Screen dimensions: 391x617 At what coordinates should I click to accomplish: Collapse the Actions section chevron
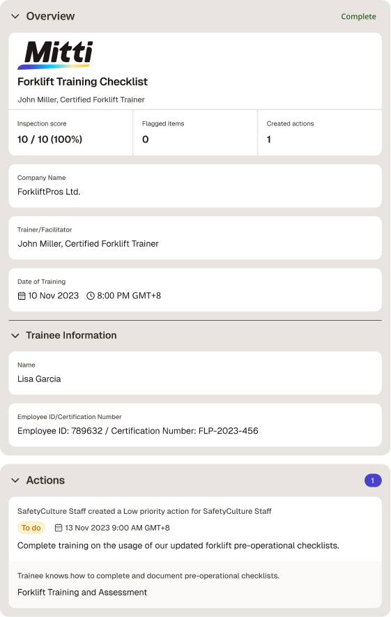[x=15, y=480]
